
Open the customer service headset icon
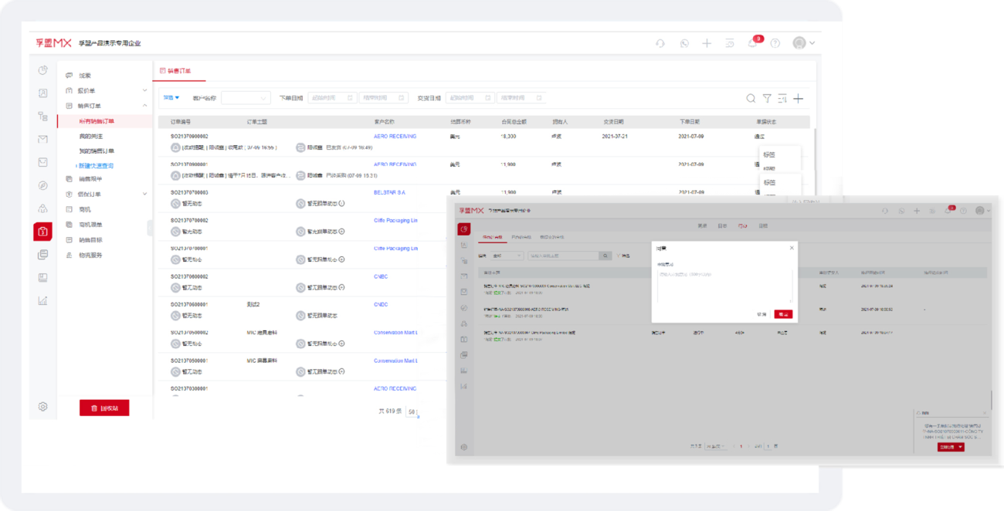coord(660,43)
